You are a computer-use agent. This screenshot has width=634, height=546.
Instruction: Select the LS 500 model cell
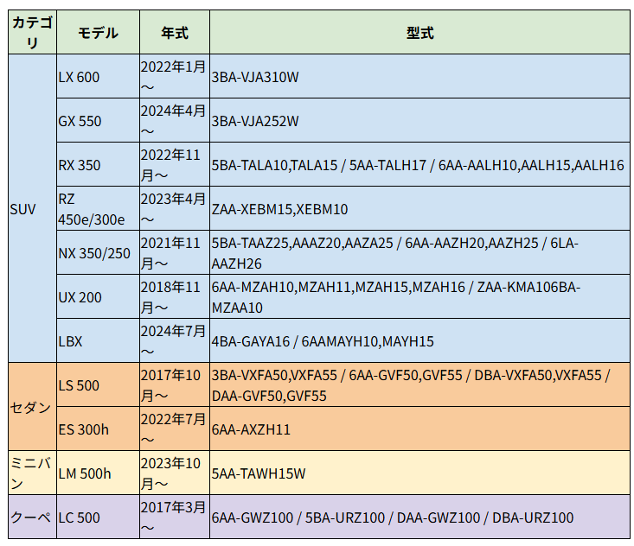(x=99, y=384)
